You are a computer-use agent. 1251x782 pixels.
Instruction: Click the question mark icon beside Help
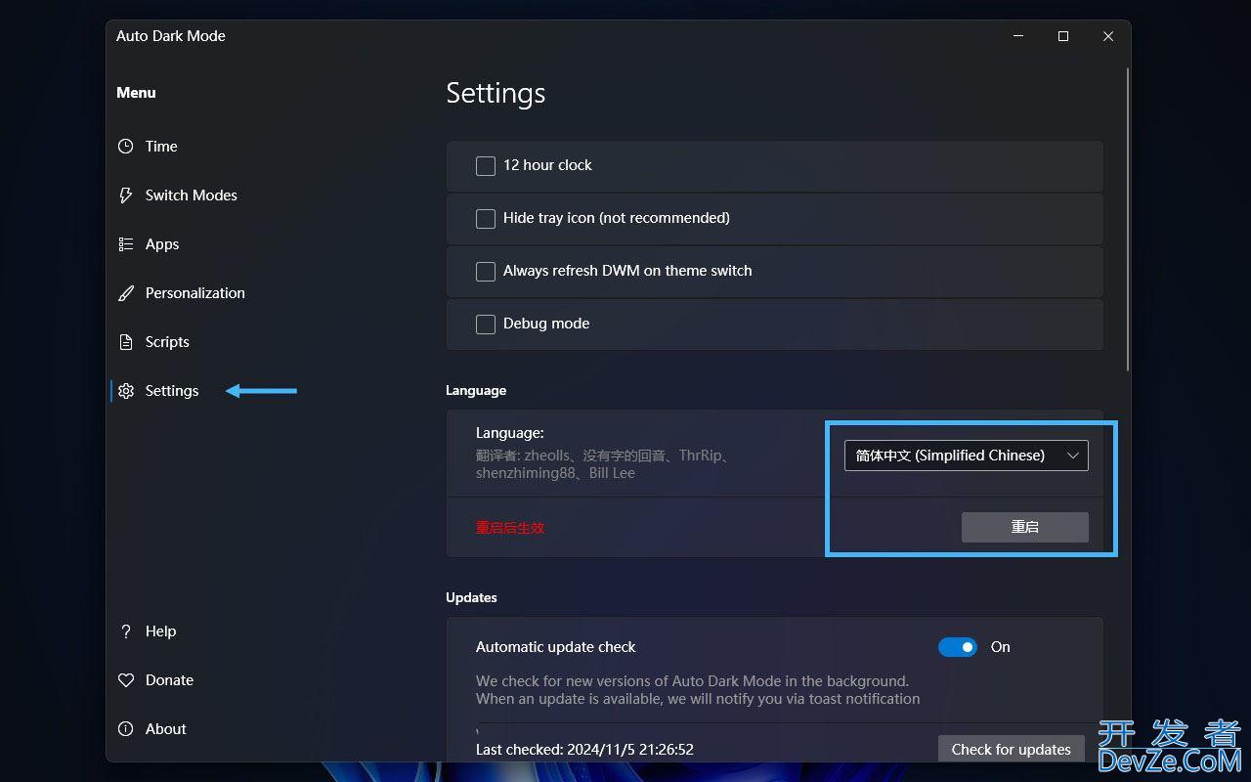(x=126, y=631)
